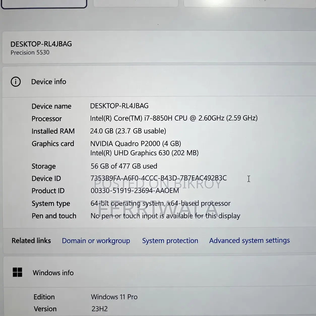Click the System type label

[51, 204]
